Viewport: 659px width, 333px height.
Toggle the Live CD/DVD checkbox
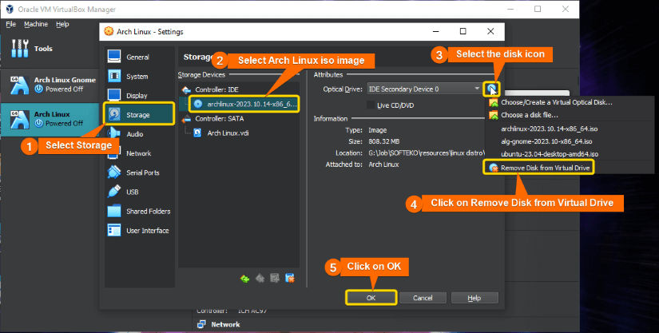(x=371, y=105)
